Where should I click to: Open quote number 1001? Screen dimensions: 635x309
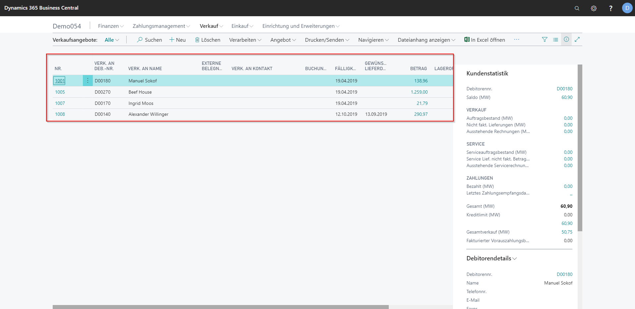point(60,81)
